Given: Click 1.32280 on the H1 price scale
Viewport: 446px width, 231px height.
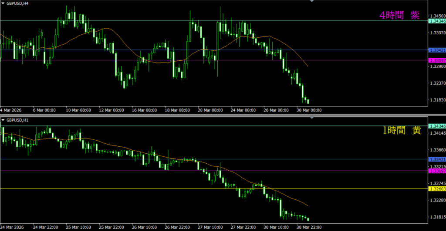Looking at the screenshot, I should pyautogui.click(x=437, y=200).
